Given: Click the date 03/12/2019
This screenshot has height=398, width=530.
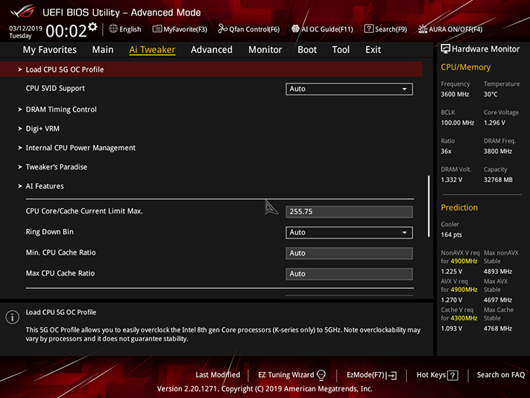Looking at the screenshot, I should coord(25,28).
